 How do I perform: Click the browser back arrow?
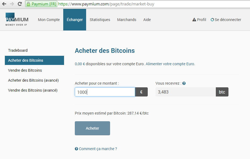click(4, 4)
